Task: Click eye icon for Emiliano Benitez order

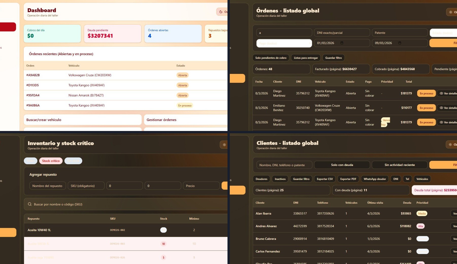Action: click(x=441, y=108)
